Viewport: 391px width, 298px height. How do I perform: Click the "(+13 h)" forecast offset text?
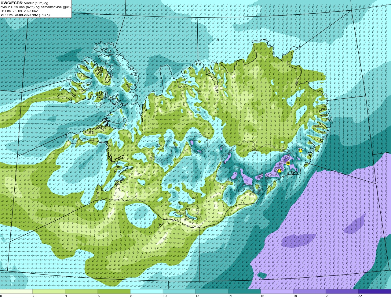(x=44, y=15)
